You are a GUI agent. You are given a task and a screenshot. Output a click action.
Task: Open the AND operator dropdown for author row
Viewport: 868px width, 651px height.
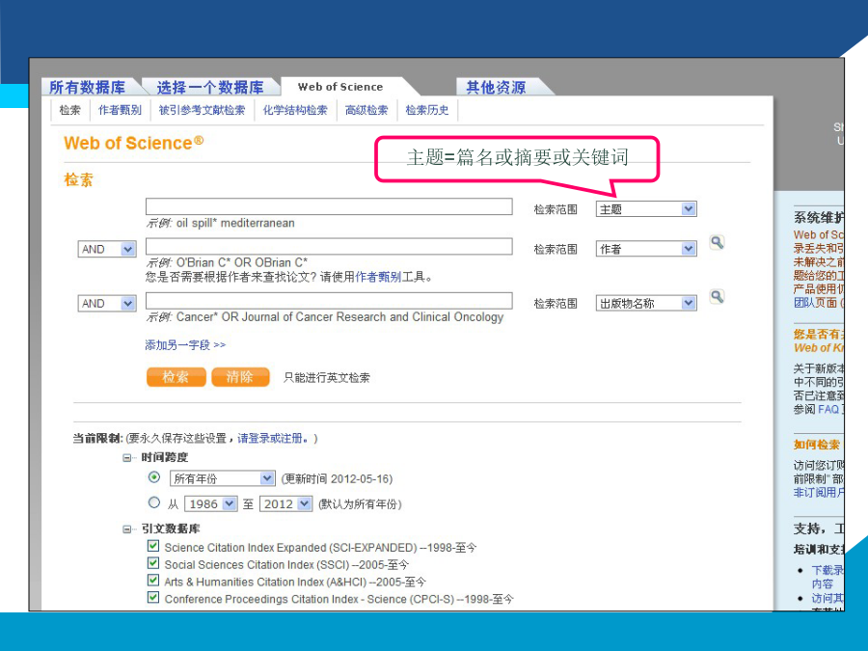(107, 249)
